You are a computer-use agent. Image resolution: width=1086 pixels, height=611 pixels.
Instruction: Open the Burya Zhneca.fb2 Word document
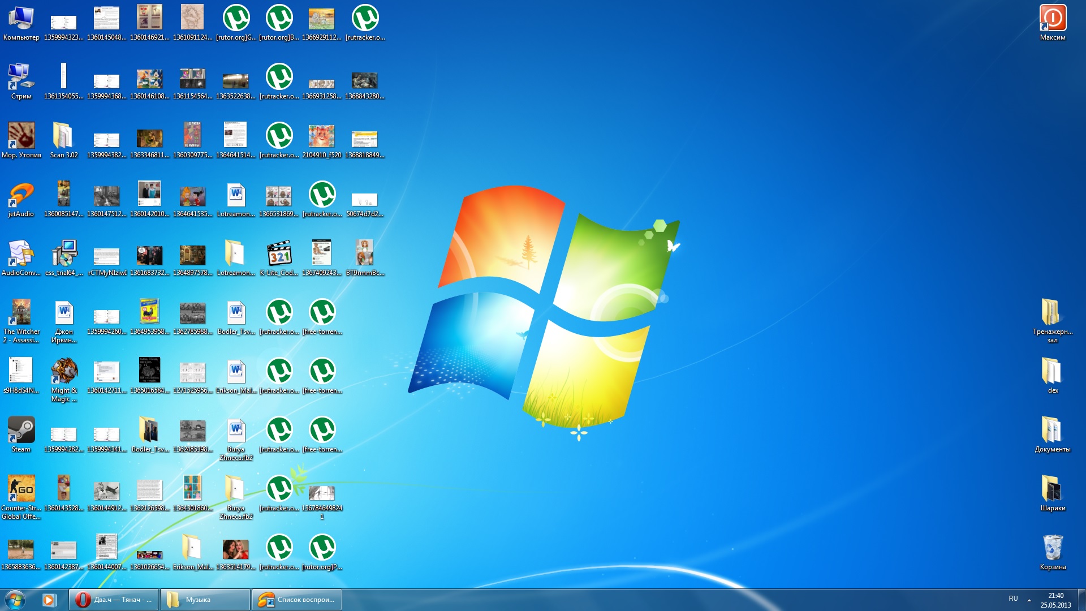236,438
